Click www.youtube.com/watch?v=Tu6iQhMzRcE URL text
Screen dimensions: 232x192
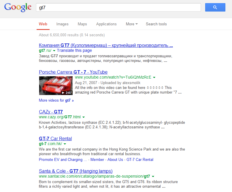[x=113, y=77]
